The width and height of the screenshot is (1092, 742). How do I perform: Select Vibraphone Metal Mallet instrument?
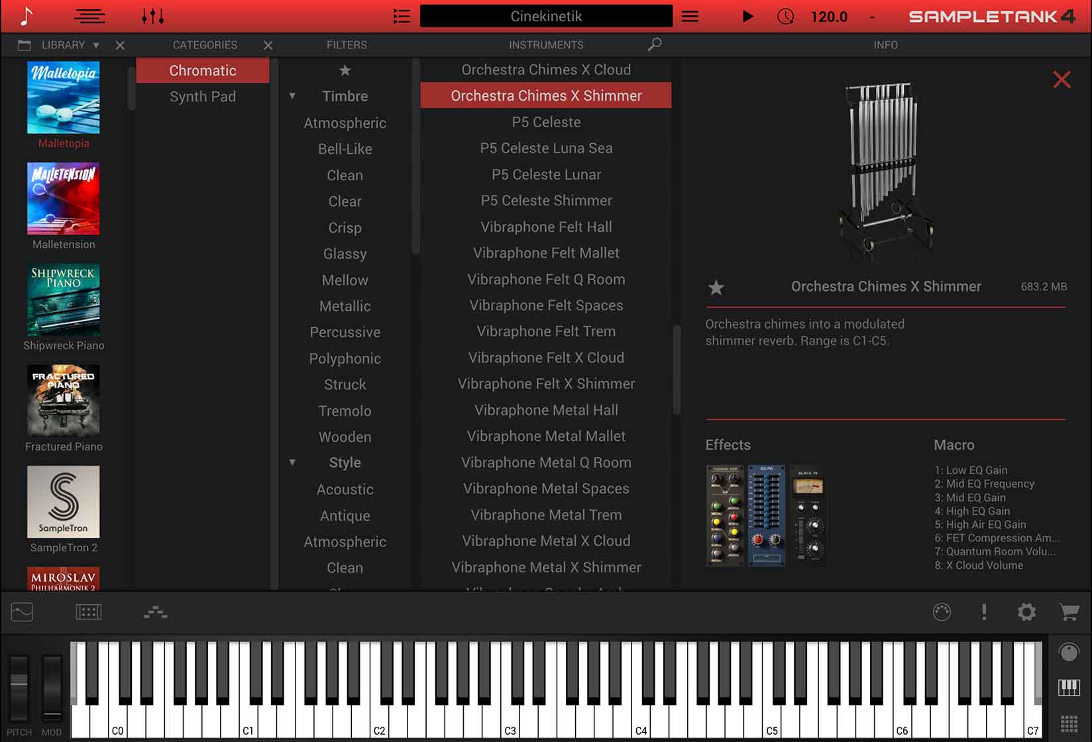(x=546, y=436)
